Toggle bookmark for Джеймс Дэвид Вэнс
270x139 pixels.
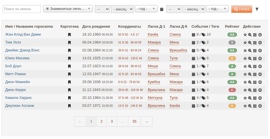(69, 50)
